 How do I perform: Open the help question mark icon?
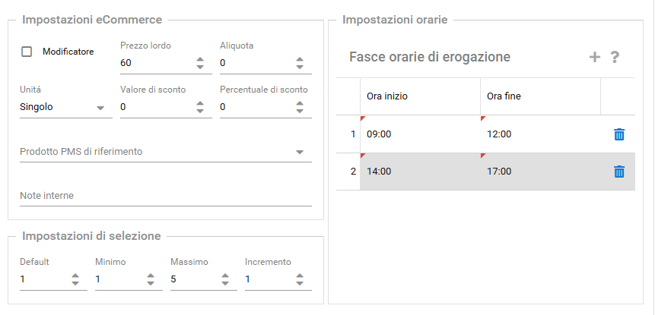(x=615, y=57)
